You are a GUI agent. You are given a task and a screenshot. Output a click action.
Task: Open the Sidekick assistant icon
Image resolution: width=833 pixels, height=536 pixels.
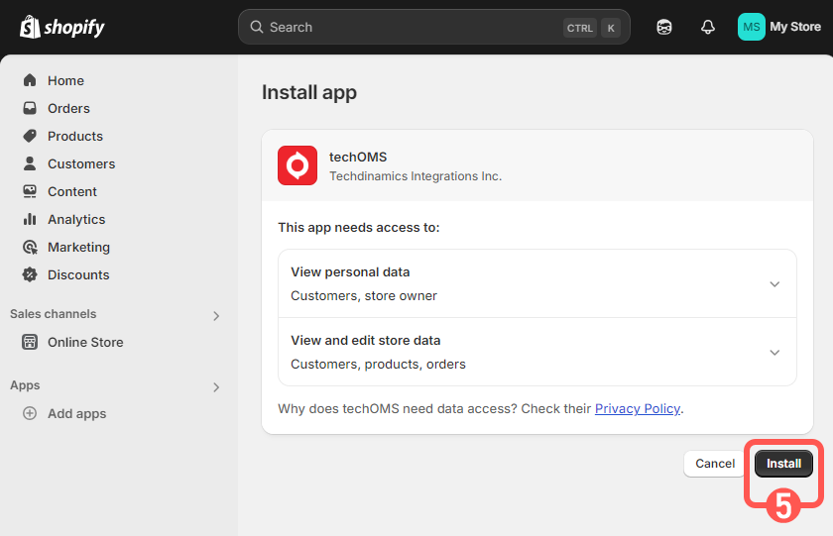point(664,27)
